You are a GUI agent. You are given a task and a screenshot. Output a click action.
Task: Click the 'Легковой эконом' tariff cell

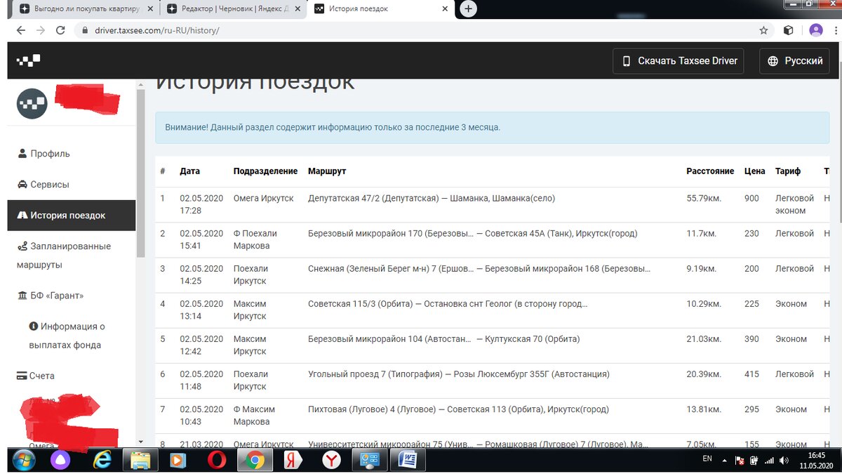click(794, 204)
